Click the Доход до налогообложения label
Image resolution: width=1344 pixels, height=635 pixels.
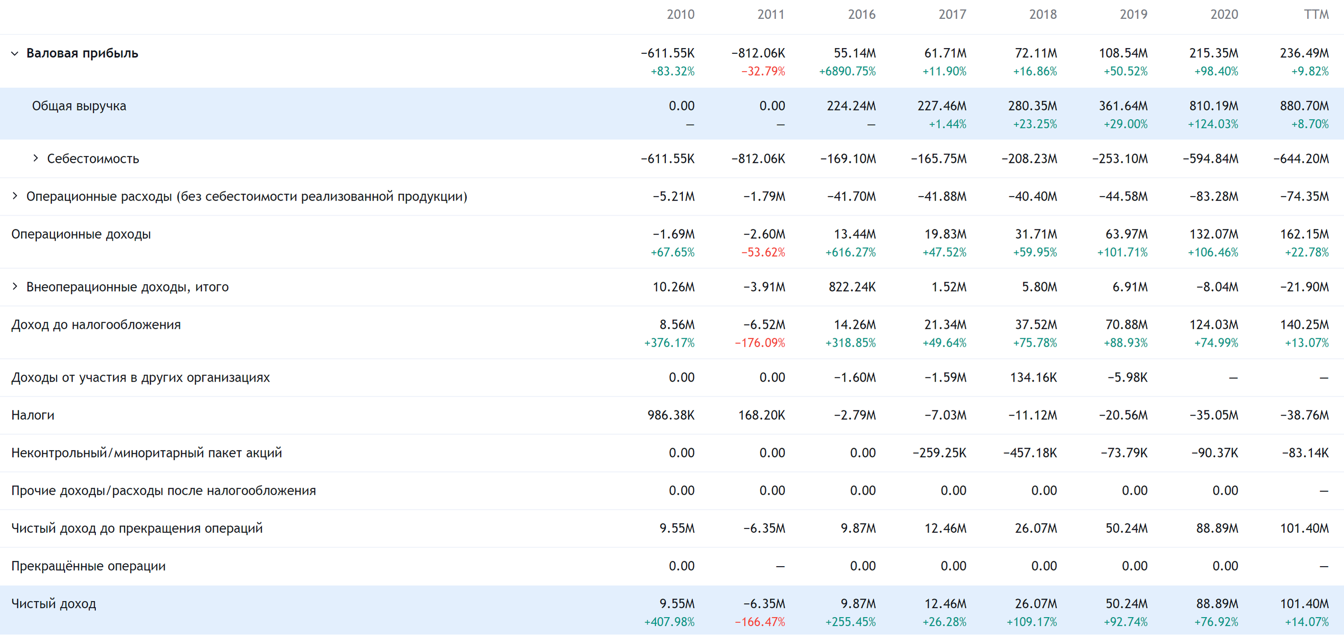[96, 325]
